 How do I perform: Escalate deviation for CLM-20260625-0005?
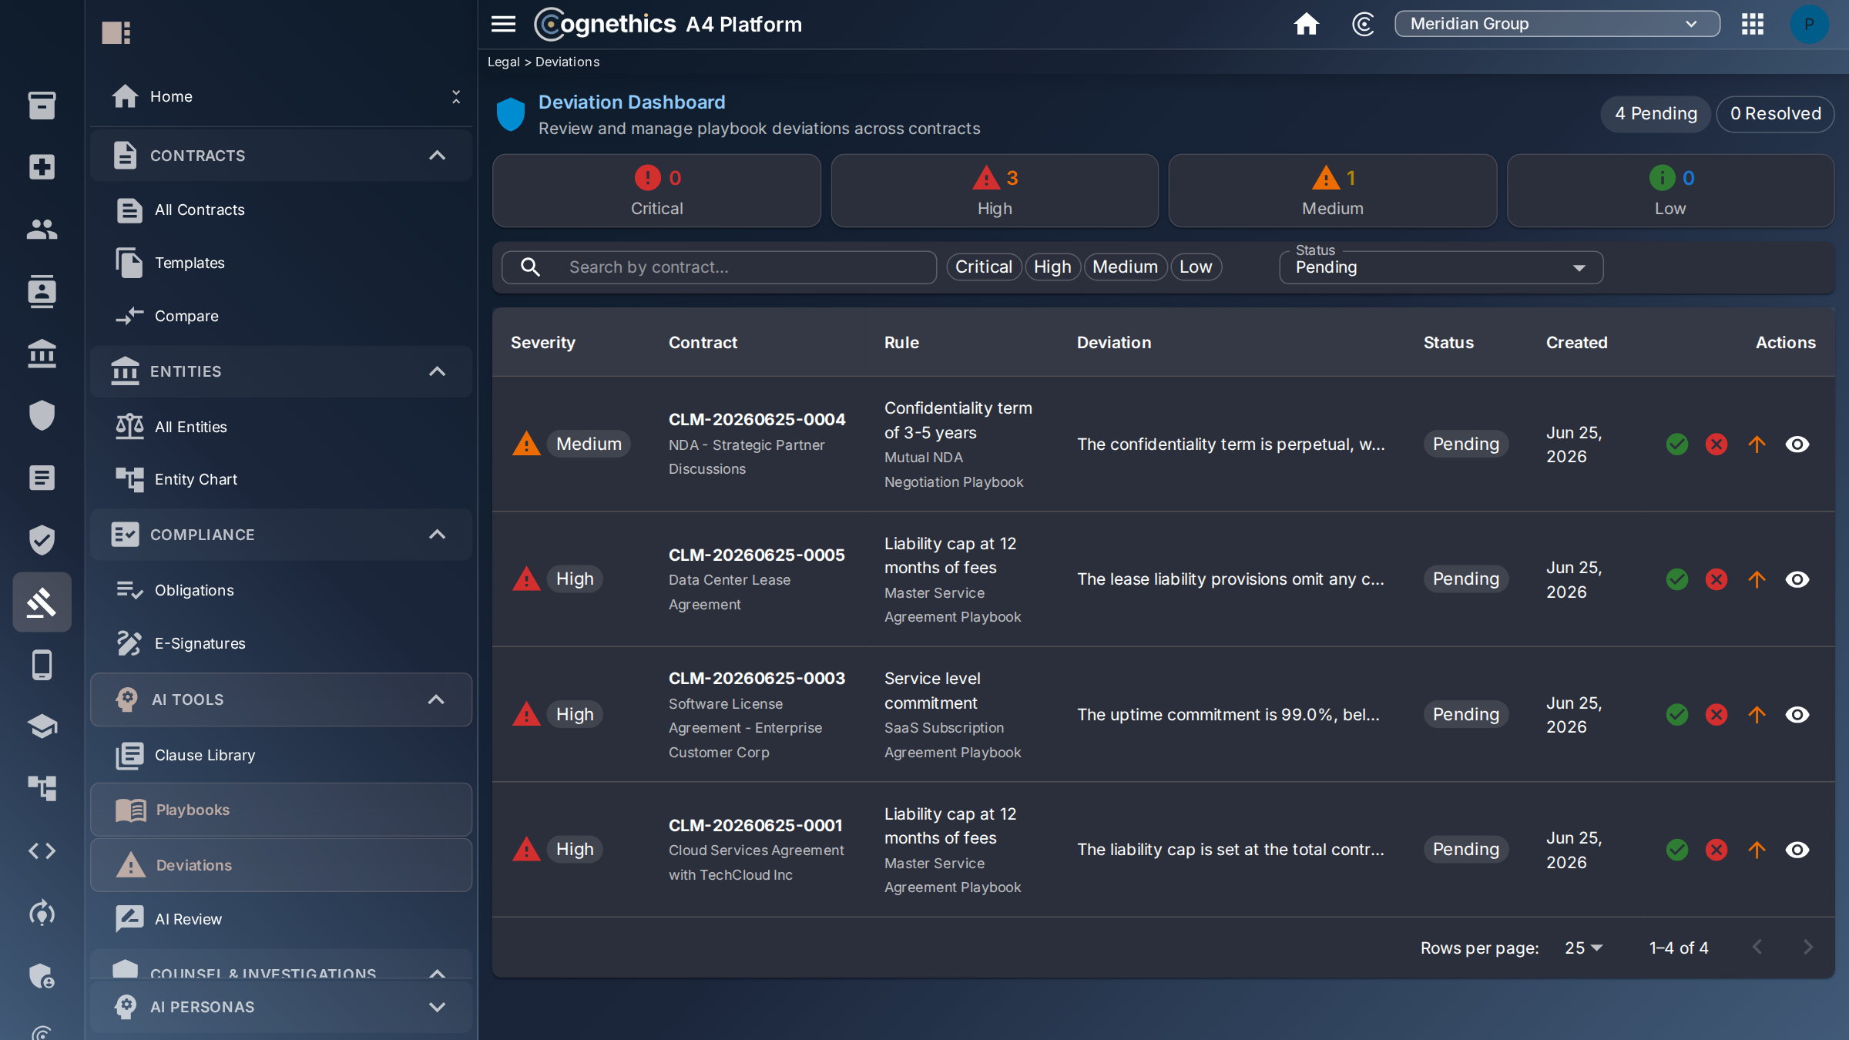click(1757, 579)
